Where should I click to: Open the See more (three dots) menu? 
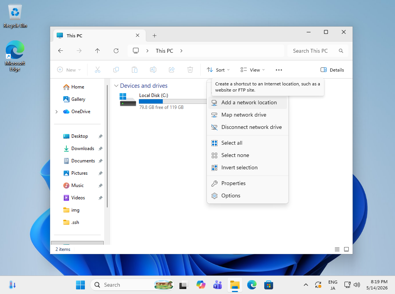tap(279, 70)
